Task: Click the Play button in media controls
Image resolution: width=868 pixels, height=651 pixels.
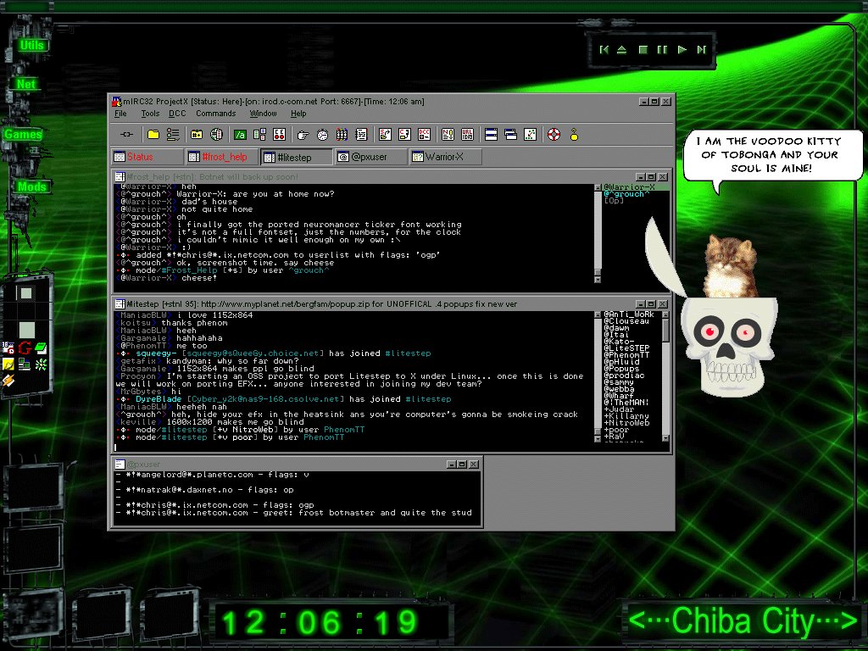Action: pos(682,50)
